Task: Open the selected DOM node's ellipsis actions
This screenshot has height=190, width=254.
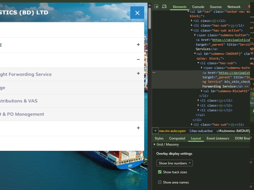Action: (154, 72)
